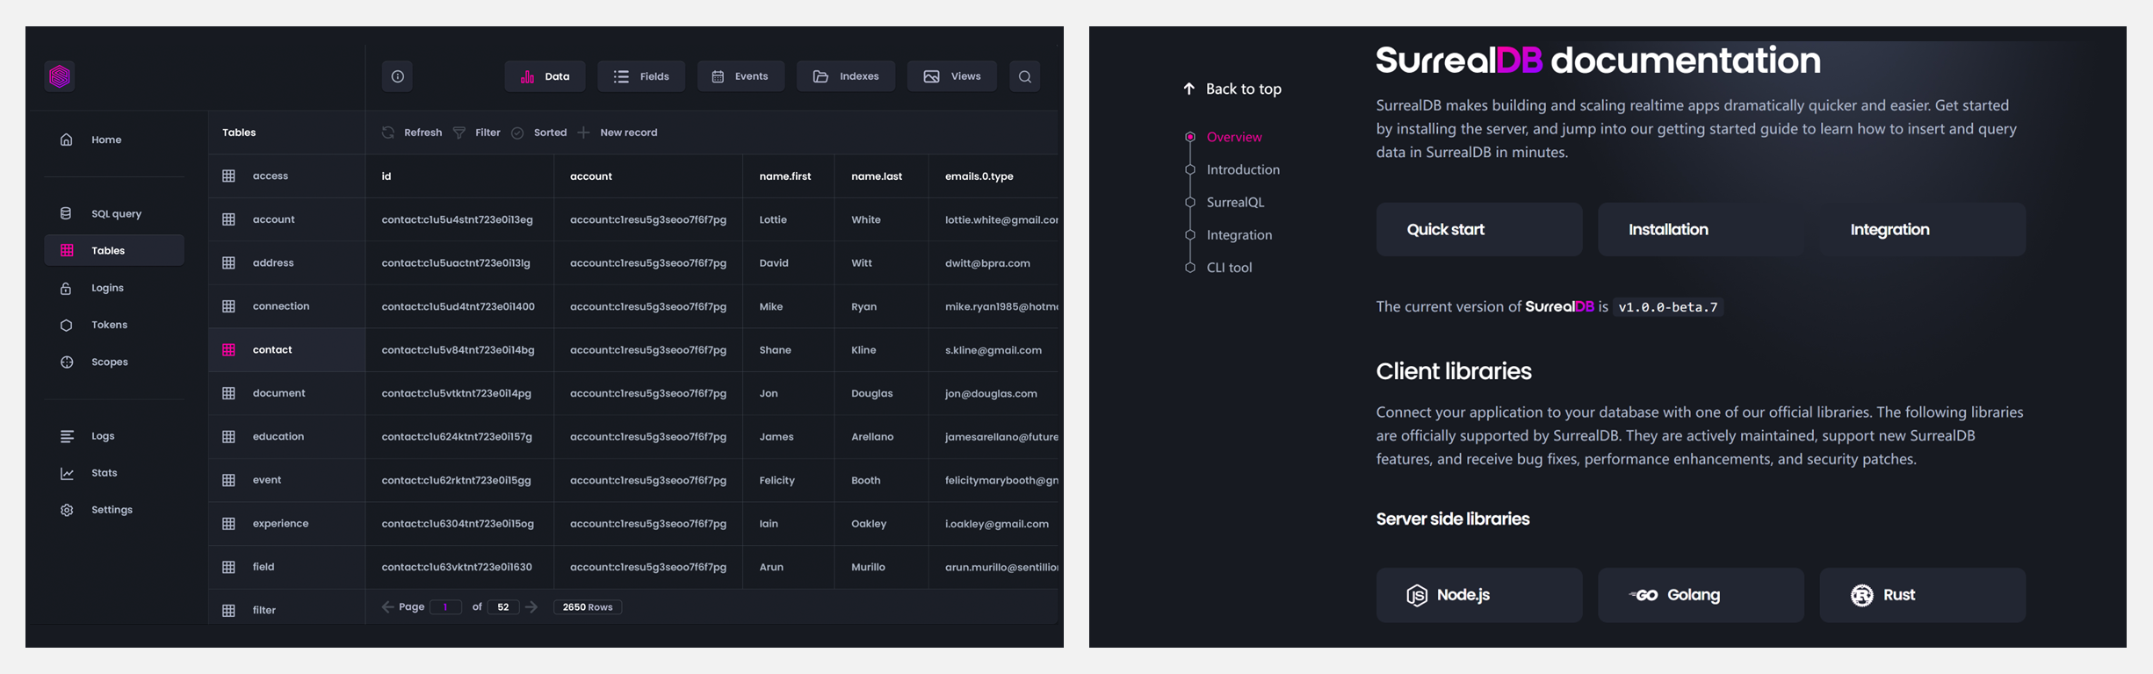2153x674 pixels.
Task: Select the education table
Action: (287, 436)
